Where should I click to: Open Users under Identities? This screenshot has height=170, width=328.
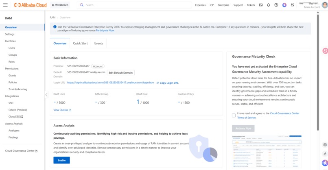pos(12,48)
